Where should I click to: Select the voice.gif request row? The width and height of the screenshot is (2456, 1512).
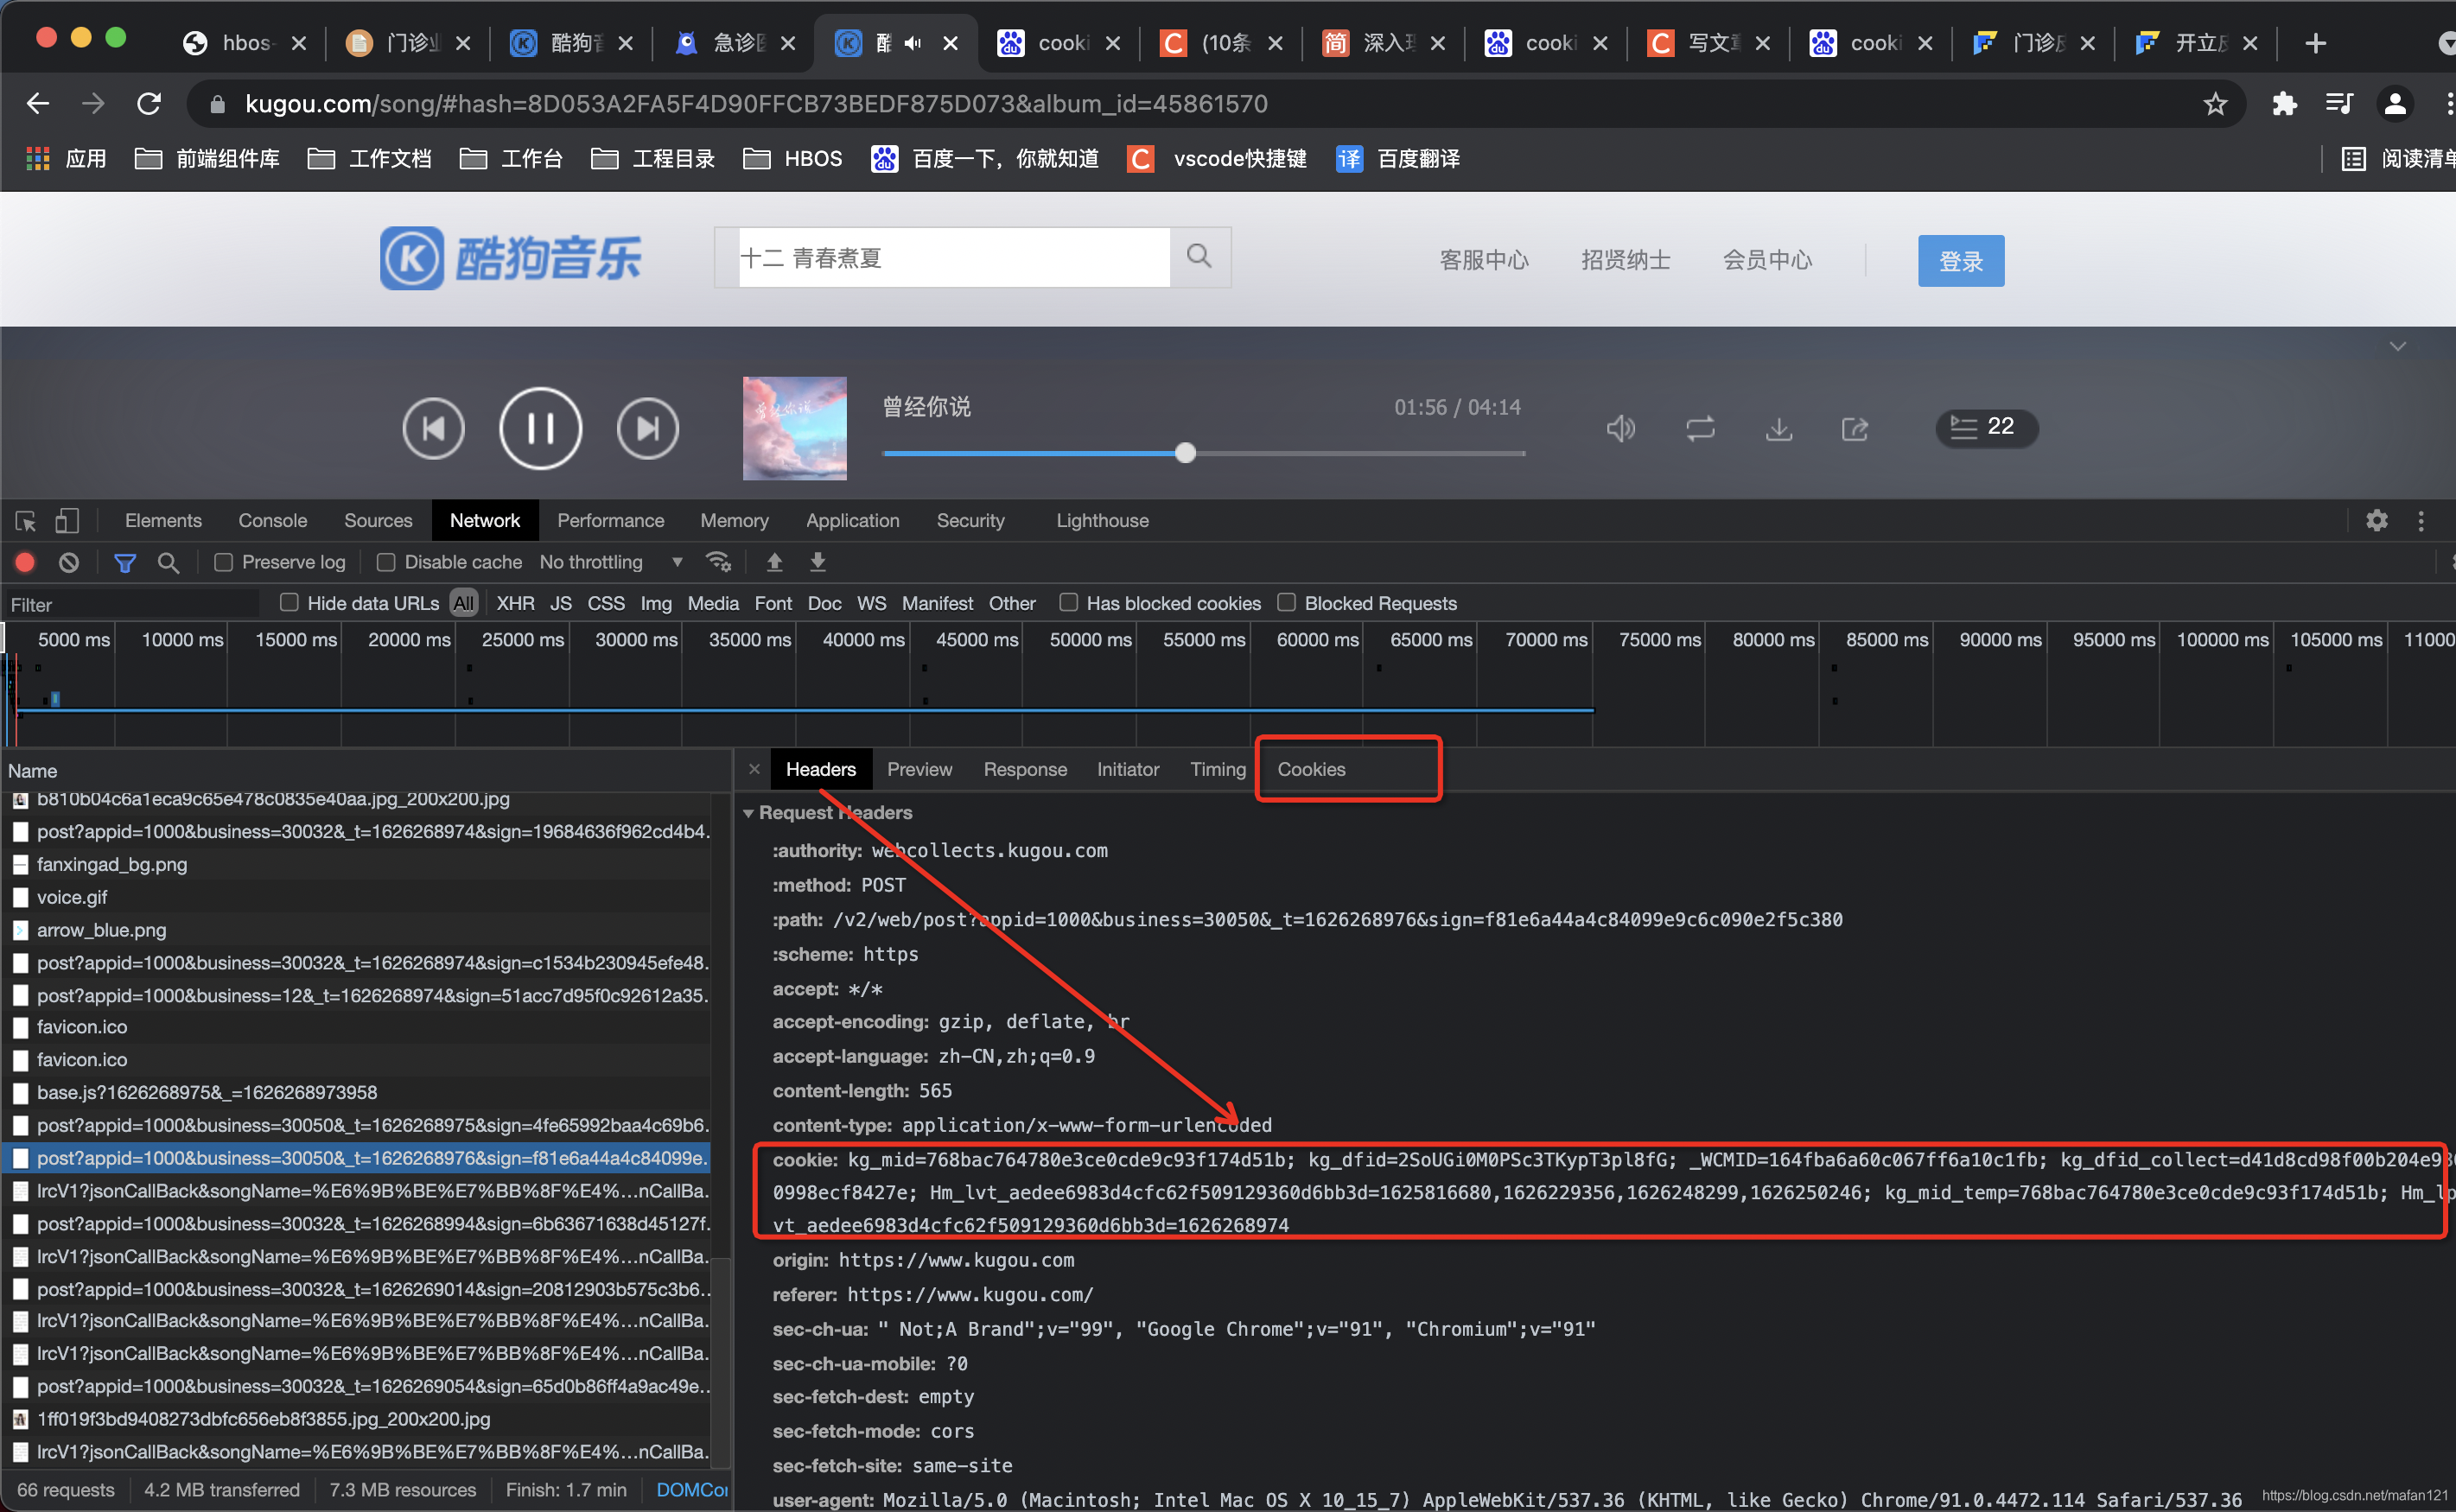coord(356,897)
